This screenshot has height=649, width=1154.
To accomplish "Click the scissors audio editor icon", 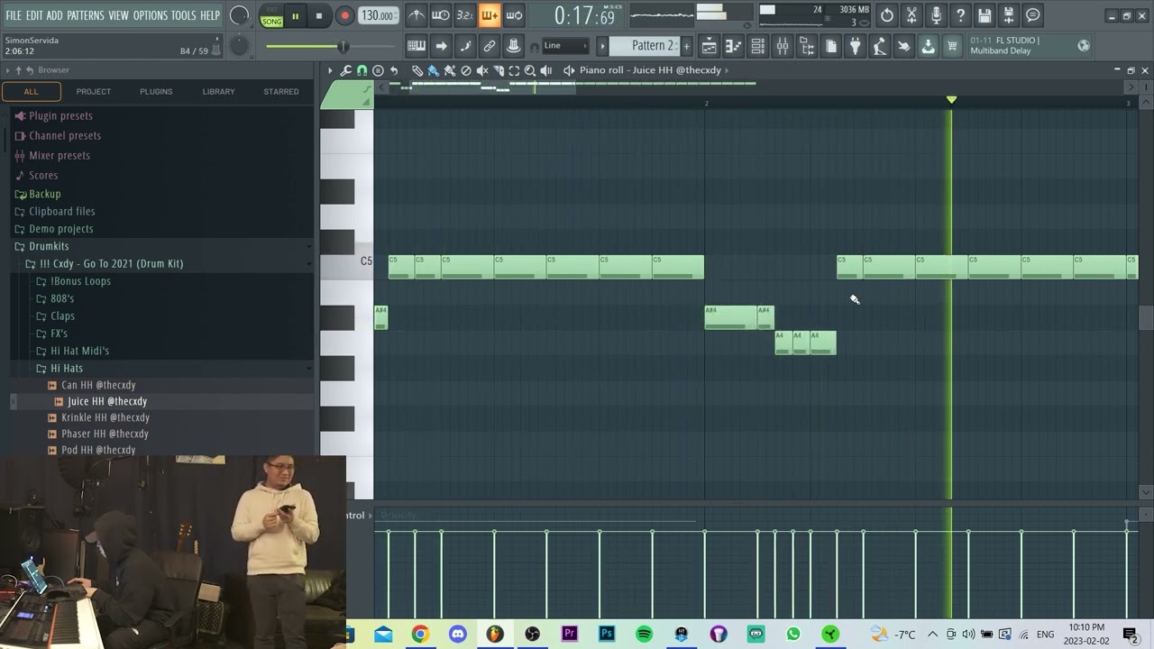I will pyautogui.click(x=911, y=15).
